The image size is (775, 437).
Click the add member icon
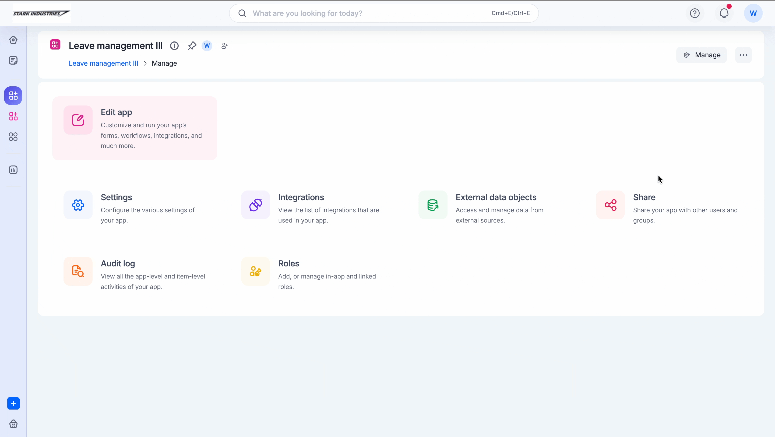pyautogui.click(x=224, y=46)
